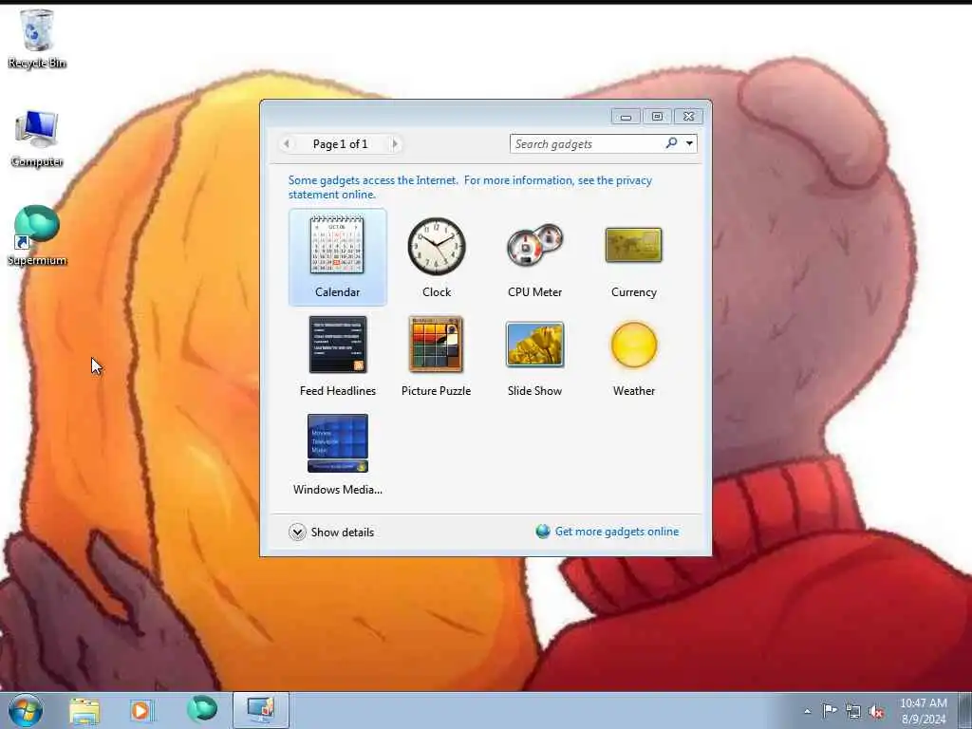The width and height of the screenshot is (972, 729).
Task: Open Supermium browser from the taskbar
Action: pyautogui.click(x=202, y=708)
